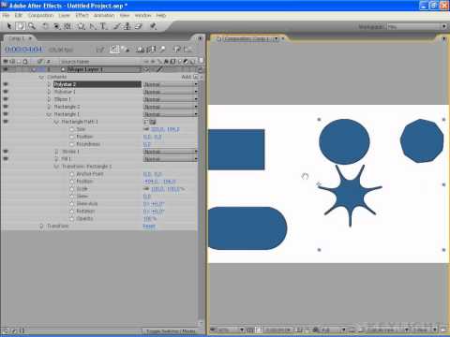Screen dimensions: 450x337
Task: Toggle visibility of Rectangle 2
Action: pos(6,107)
